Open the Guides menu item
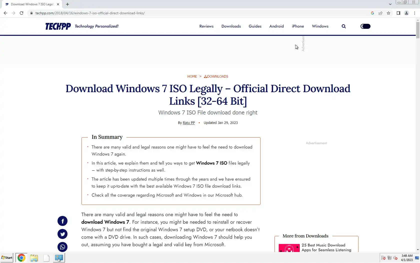This screenshot has width=420, height=263. click(x=255, y=26)
